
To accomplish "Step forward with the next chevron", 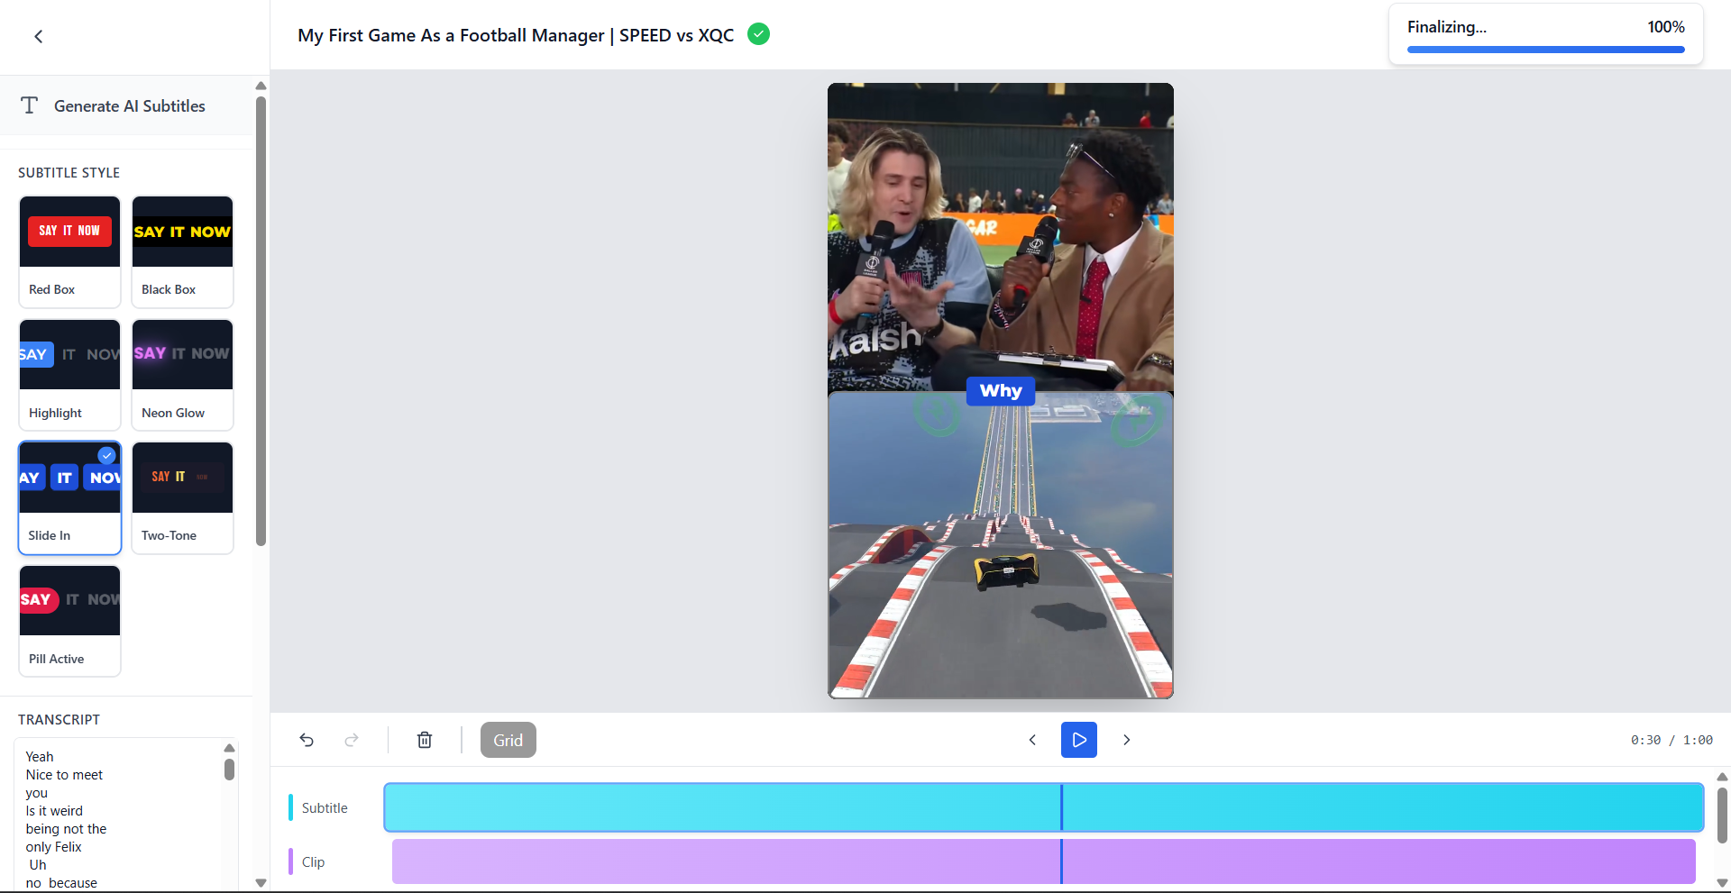I will click(x=1126, y=739).
